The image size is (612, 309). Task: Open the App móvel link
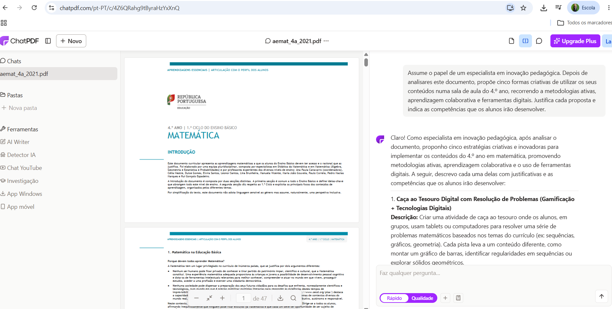[x=18, y=207]
